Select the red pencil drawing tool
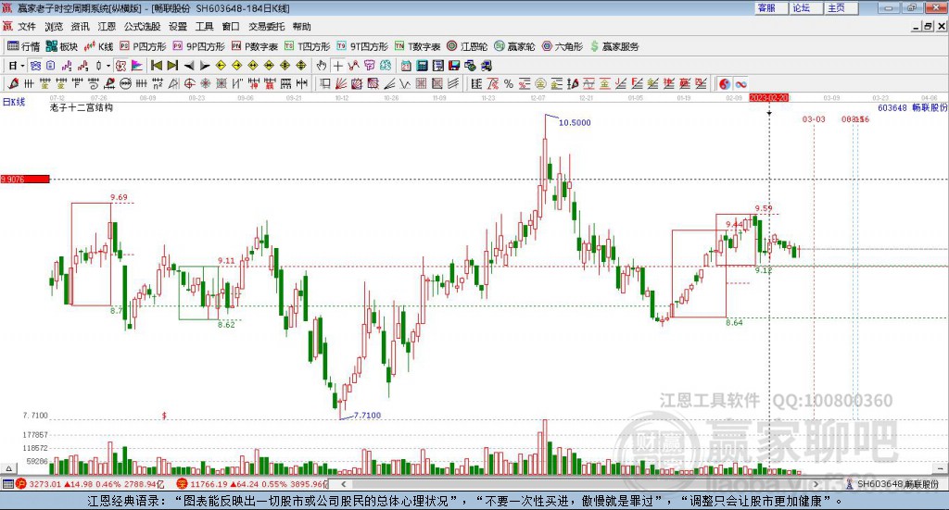 [x=13, y=84]
